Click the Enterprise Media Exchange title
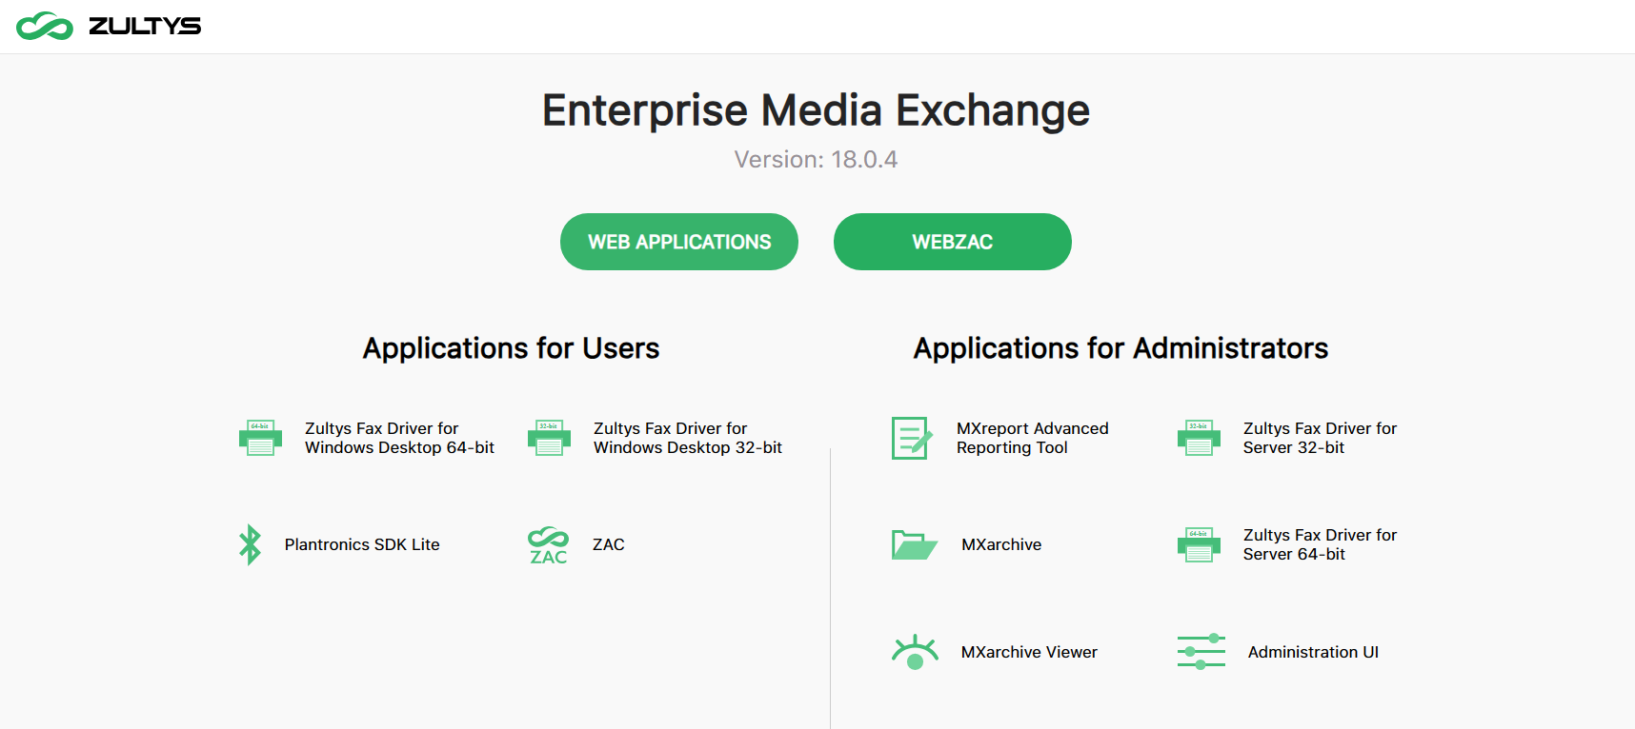This screenshot has height=729, width=1635. tap(816, 110)
